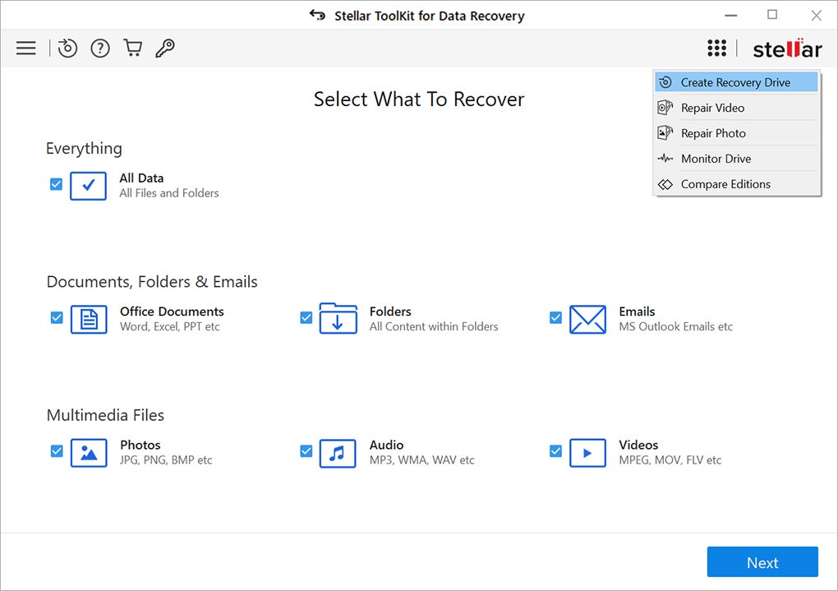Click the back arrow in the title bar

[317, 15]
